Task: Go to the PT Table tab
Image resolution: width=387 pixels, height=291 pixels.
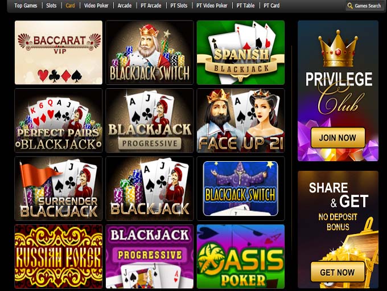Action: click(245, 6)
